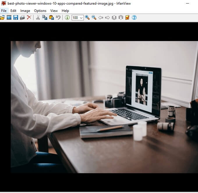198x193 pixels.
Task: Expand the zoom percentage dropdown arrow
Action: click(81, 18)
